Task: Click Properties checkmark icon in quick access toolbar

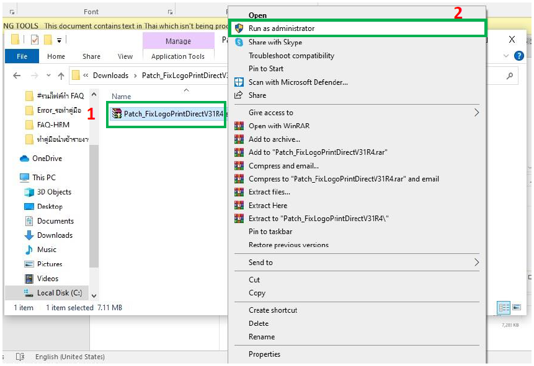Action: 34,40
